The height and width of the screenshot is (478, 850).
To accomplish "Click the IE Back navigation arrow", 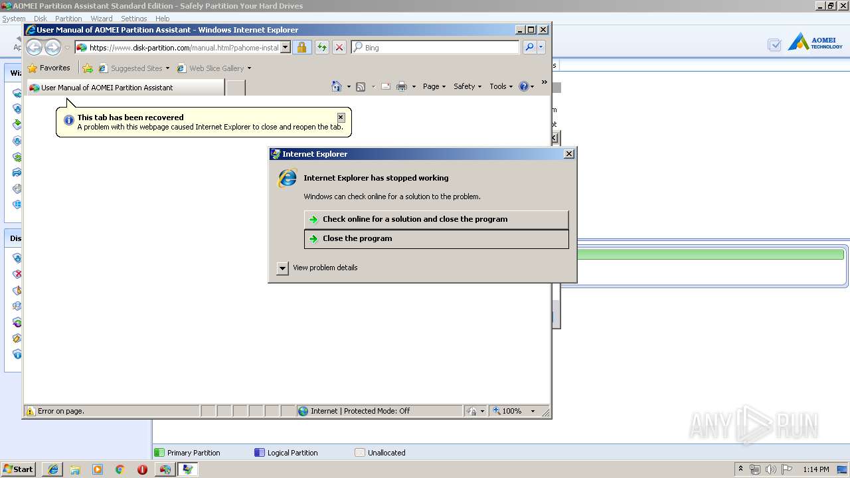I will pyautogui.click(x=34, y=47).
